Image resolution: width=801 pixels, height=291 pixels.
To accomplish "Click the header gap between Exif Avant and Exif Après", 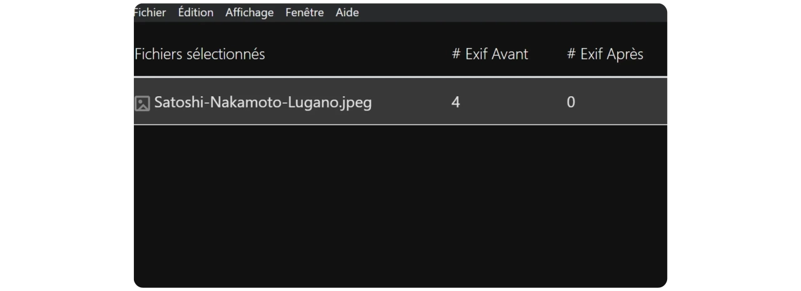I will (x=548, y=54).
